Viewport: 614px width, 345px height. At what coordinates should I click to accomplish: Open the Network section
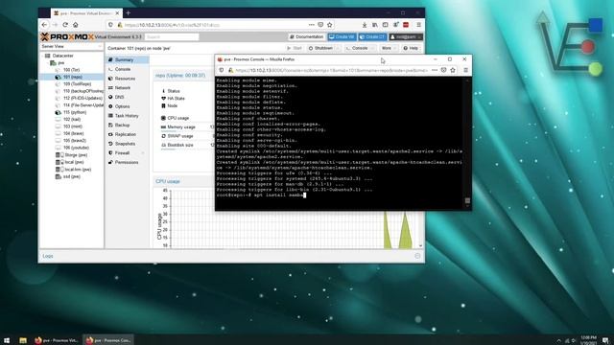(x=127, y=88)
